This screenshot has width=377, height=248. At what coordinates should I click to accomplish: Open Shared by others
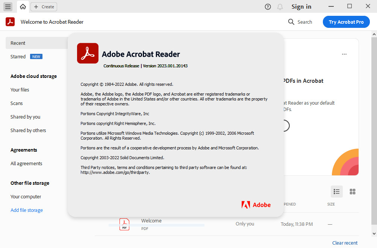coord(28,131)
